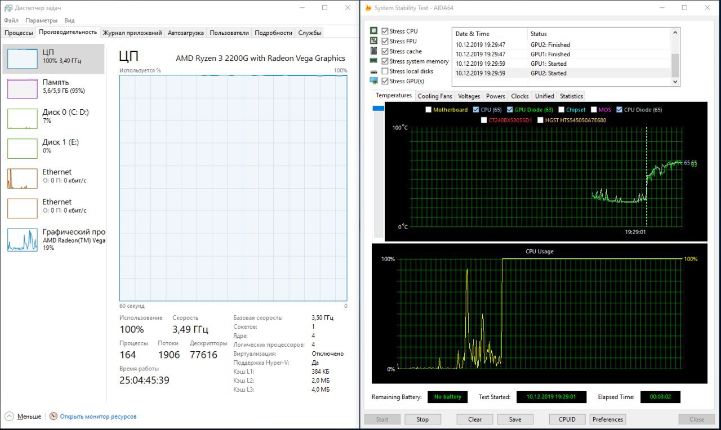Uncheck the Stress GPU(s) checkbox
Image resolution: width=721 pixels, height=430 pixels.
[385, 82]
